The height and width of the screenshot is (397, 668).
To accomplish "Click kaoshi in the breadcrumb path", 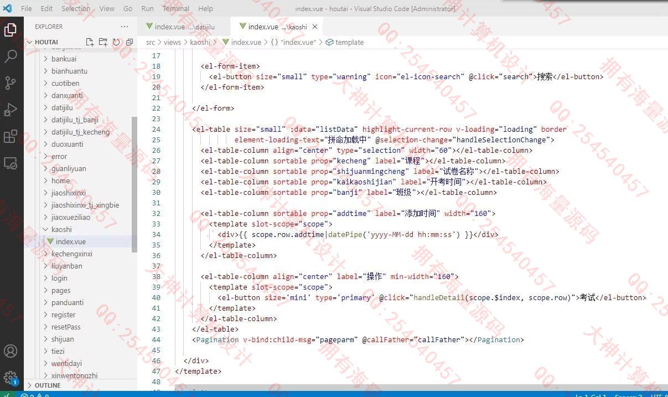I will (200, 42).
